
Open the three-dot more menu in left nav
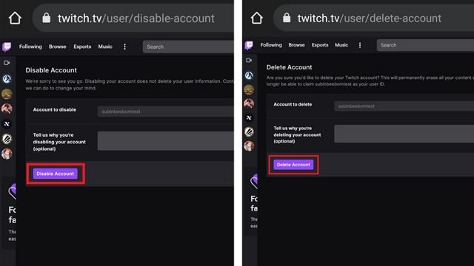[125, 47]
